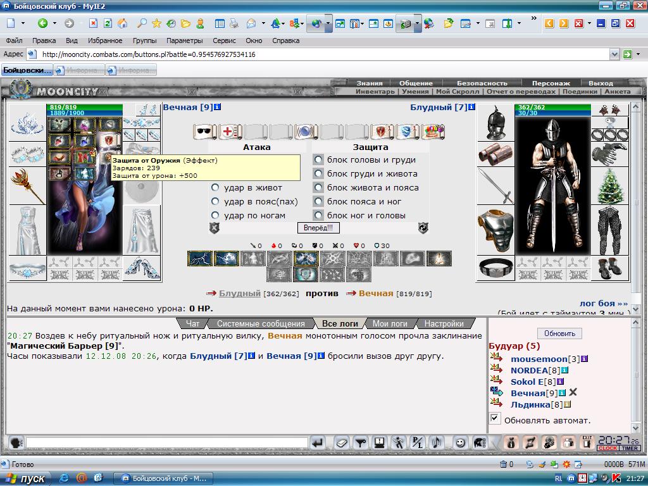Use the blue shield scroll

(408, 132)
